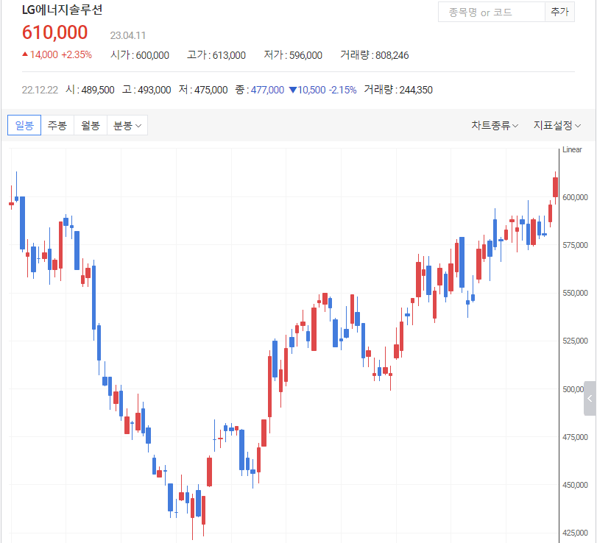Click the 추가 add button
The width and height of the screenshot is (597, 543).
(x=559, y=13)
